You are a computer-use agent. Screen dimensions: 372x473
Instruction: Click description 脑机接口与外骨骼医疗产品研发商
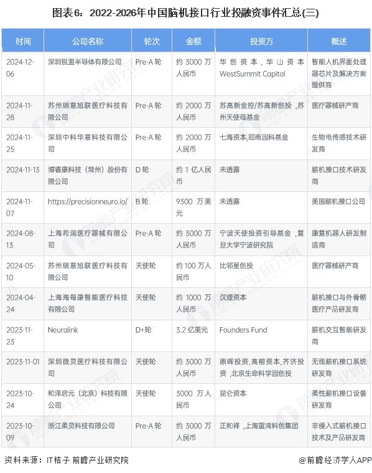click(339, 303)
